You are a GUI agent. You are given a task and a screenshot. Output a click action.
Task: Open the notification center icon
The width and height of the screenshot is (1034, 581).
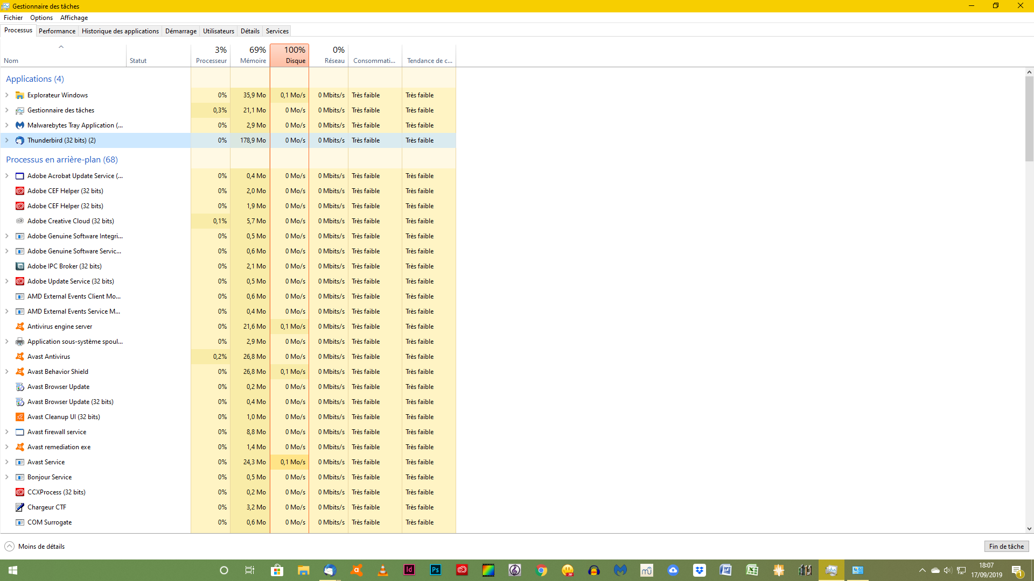coord(1017,570)
